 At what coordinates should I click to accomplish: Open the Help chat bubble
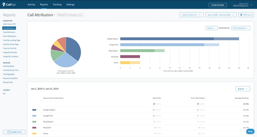point(250,131)
